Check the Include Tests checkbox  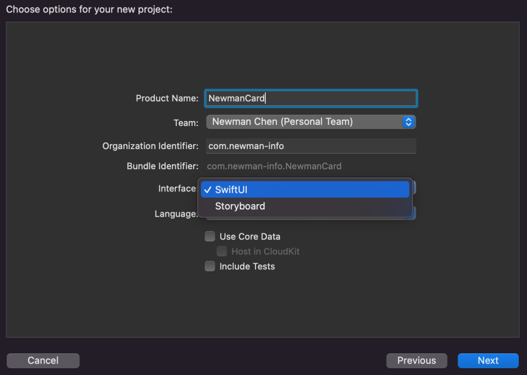click(x=210, y=267)
